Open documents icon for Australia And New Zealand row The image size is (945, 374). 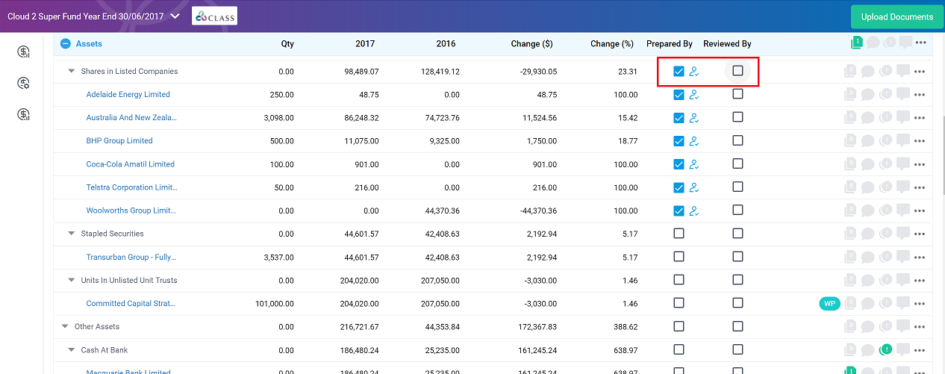[849, 118]
